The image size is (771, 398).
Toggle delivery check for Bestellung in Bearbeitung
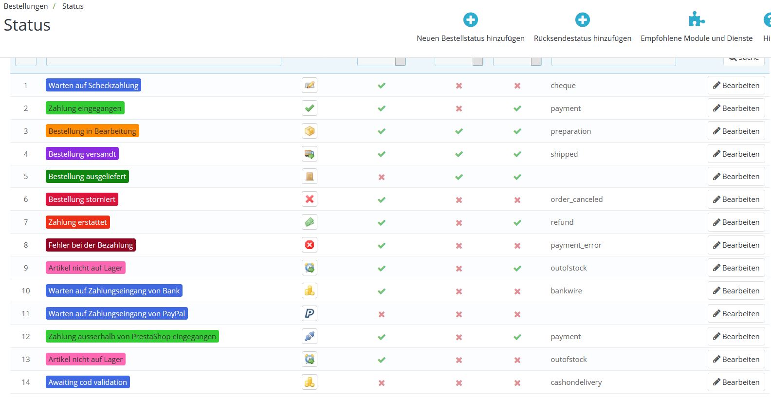coord(459,131)
